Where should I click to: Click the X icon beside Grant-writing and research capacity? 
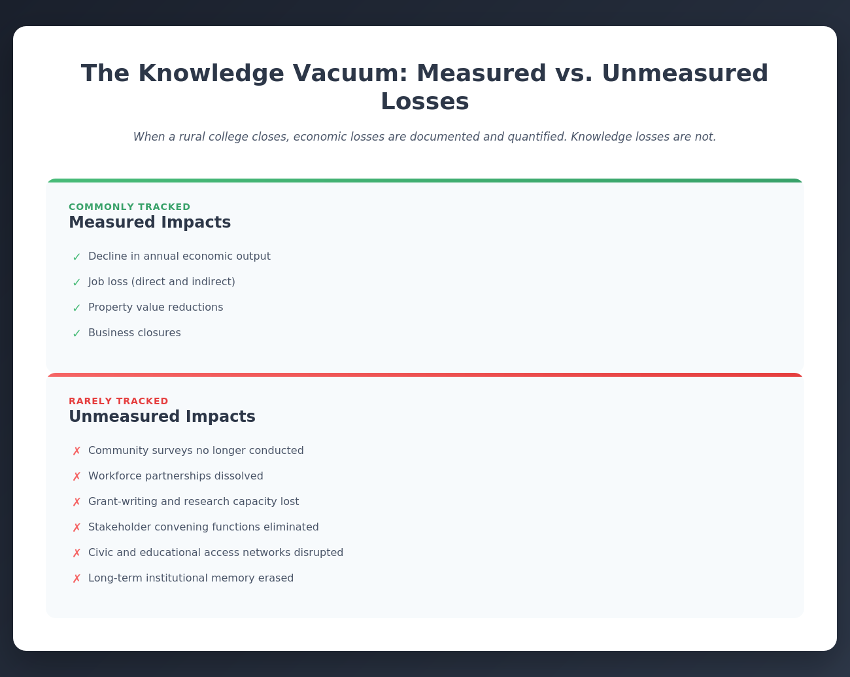[76, 502]
